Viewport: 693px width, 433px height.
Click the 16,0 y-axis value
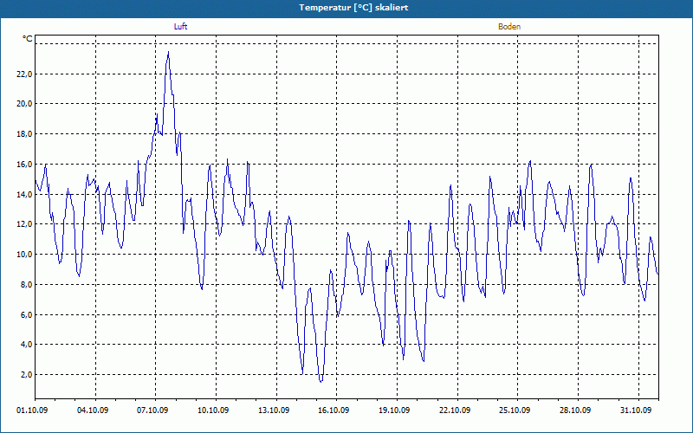coord(24,164)
